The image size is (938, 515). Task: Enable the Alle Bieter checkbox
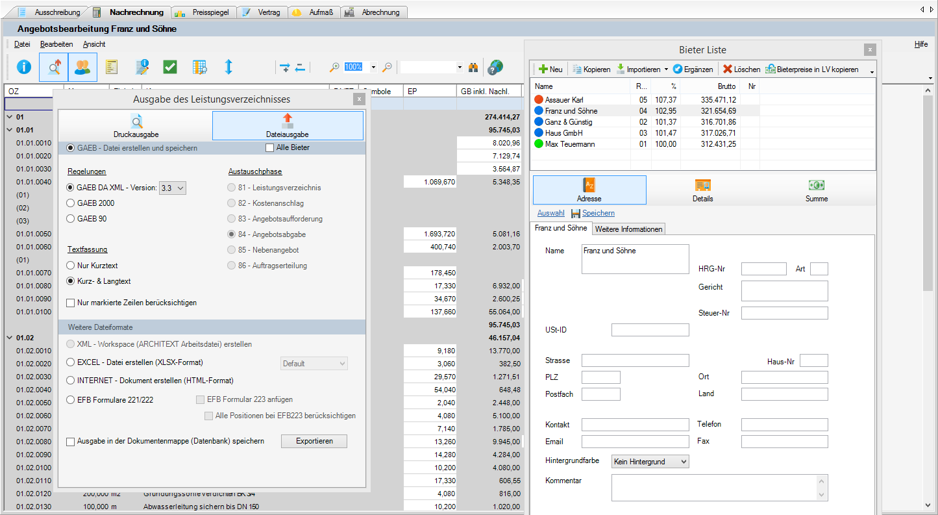point(270,147)
